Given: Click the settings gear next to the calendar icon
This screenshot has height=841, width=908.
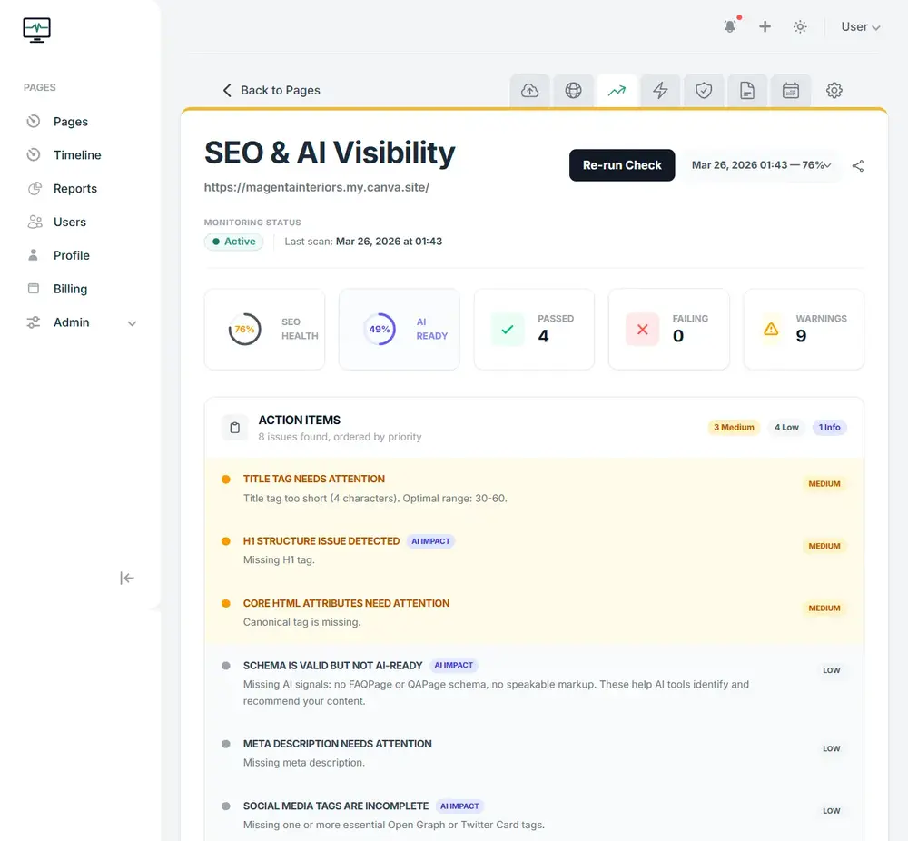Looking at the screenshot, I should (x=834, y=90).
